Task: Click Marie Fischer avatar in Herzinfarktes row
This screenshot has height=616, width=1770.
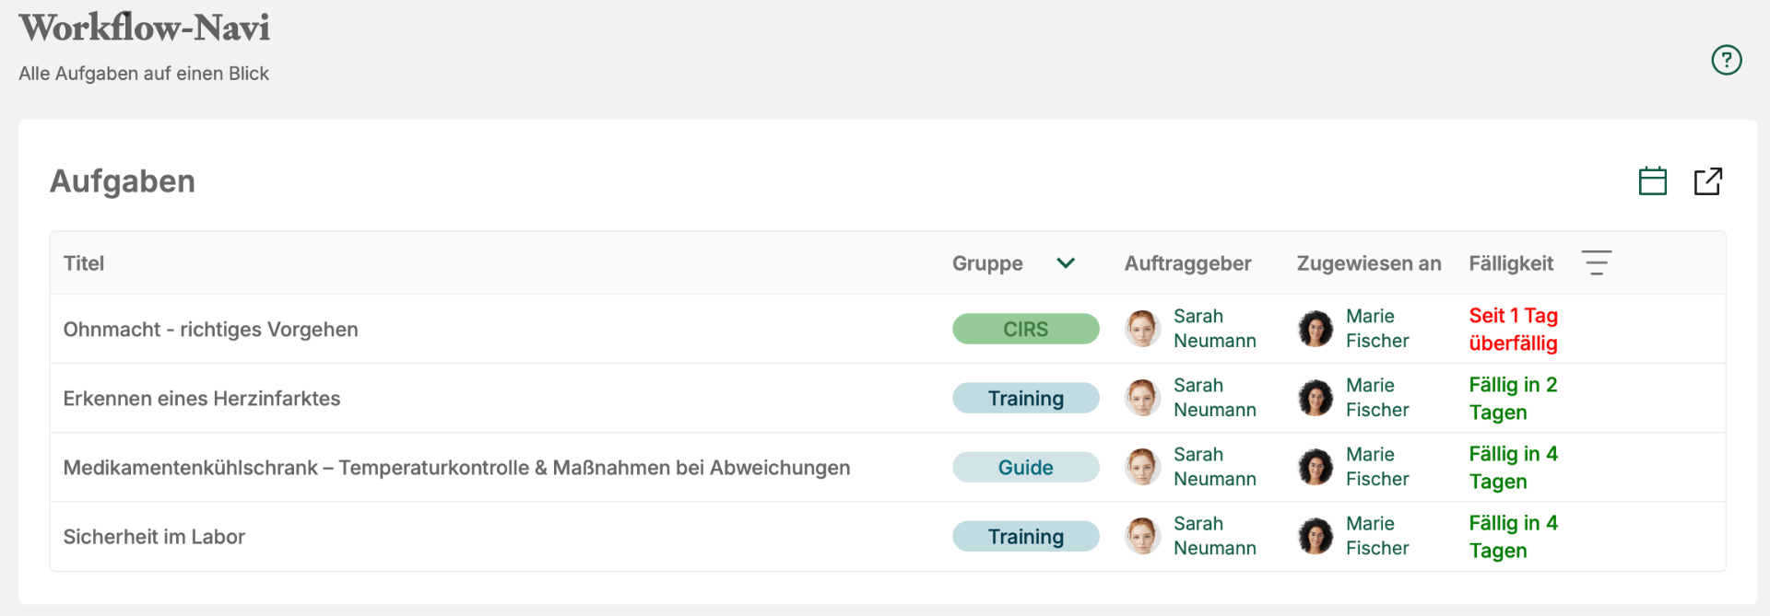Action: pyautogui.click(x=1315, y=398)
